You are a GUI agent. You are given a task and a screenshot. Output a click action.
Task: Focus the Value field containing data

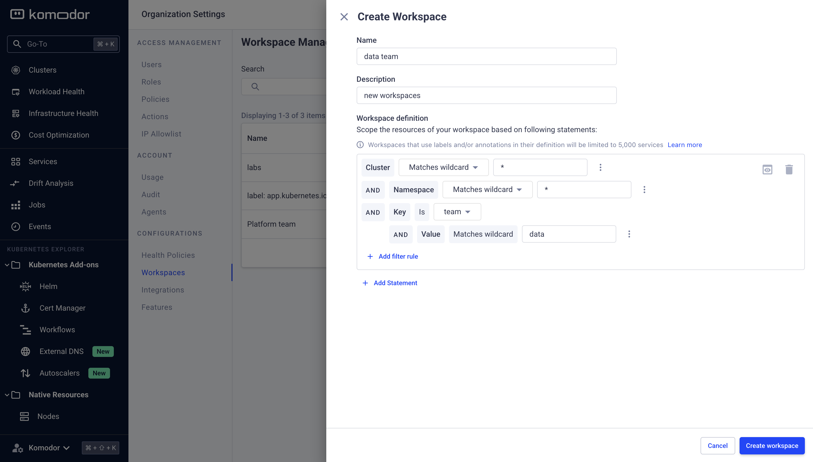pyautogui.click(x=569, y=234)
